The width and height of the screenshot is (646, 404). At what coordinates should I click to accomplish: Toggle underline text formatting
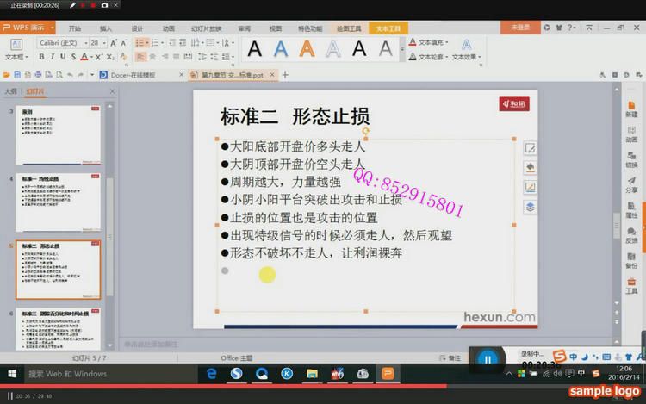62,57
